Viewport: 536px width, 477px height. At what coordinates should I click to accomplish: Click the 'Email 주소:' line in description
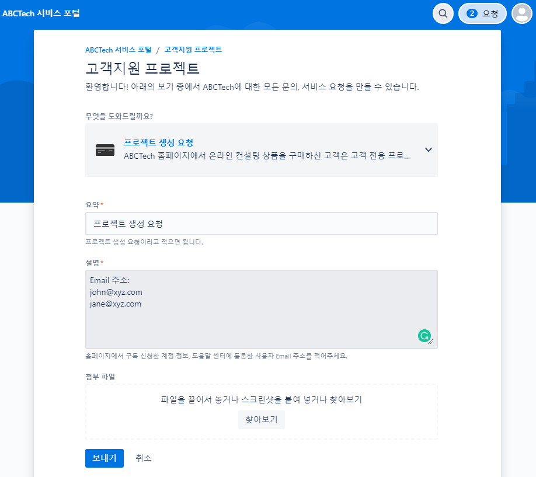pyautogui.click(x=110, y=280)
